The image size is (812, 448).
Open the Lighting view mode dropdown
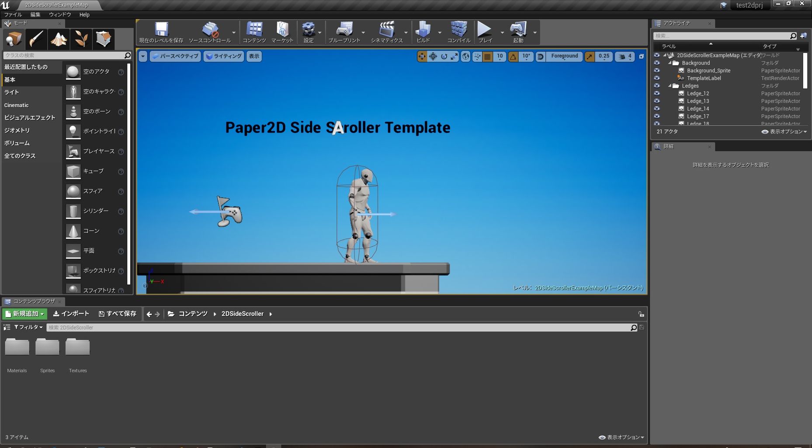(x=224, y=56)
